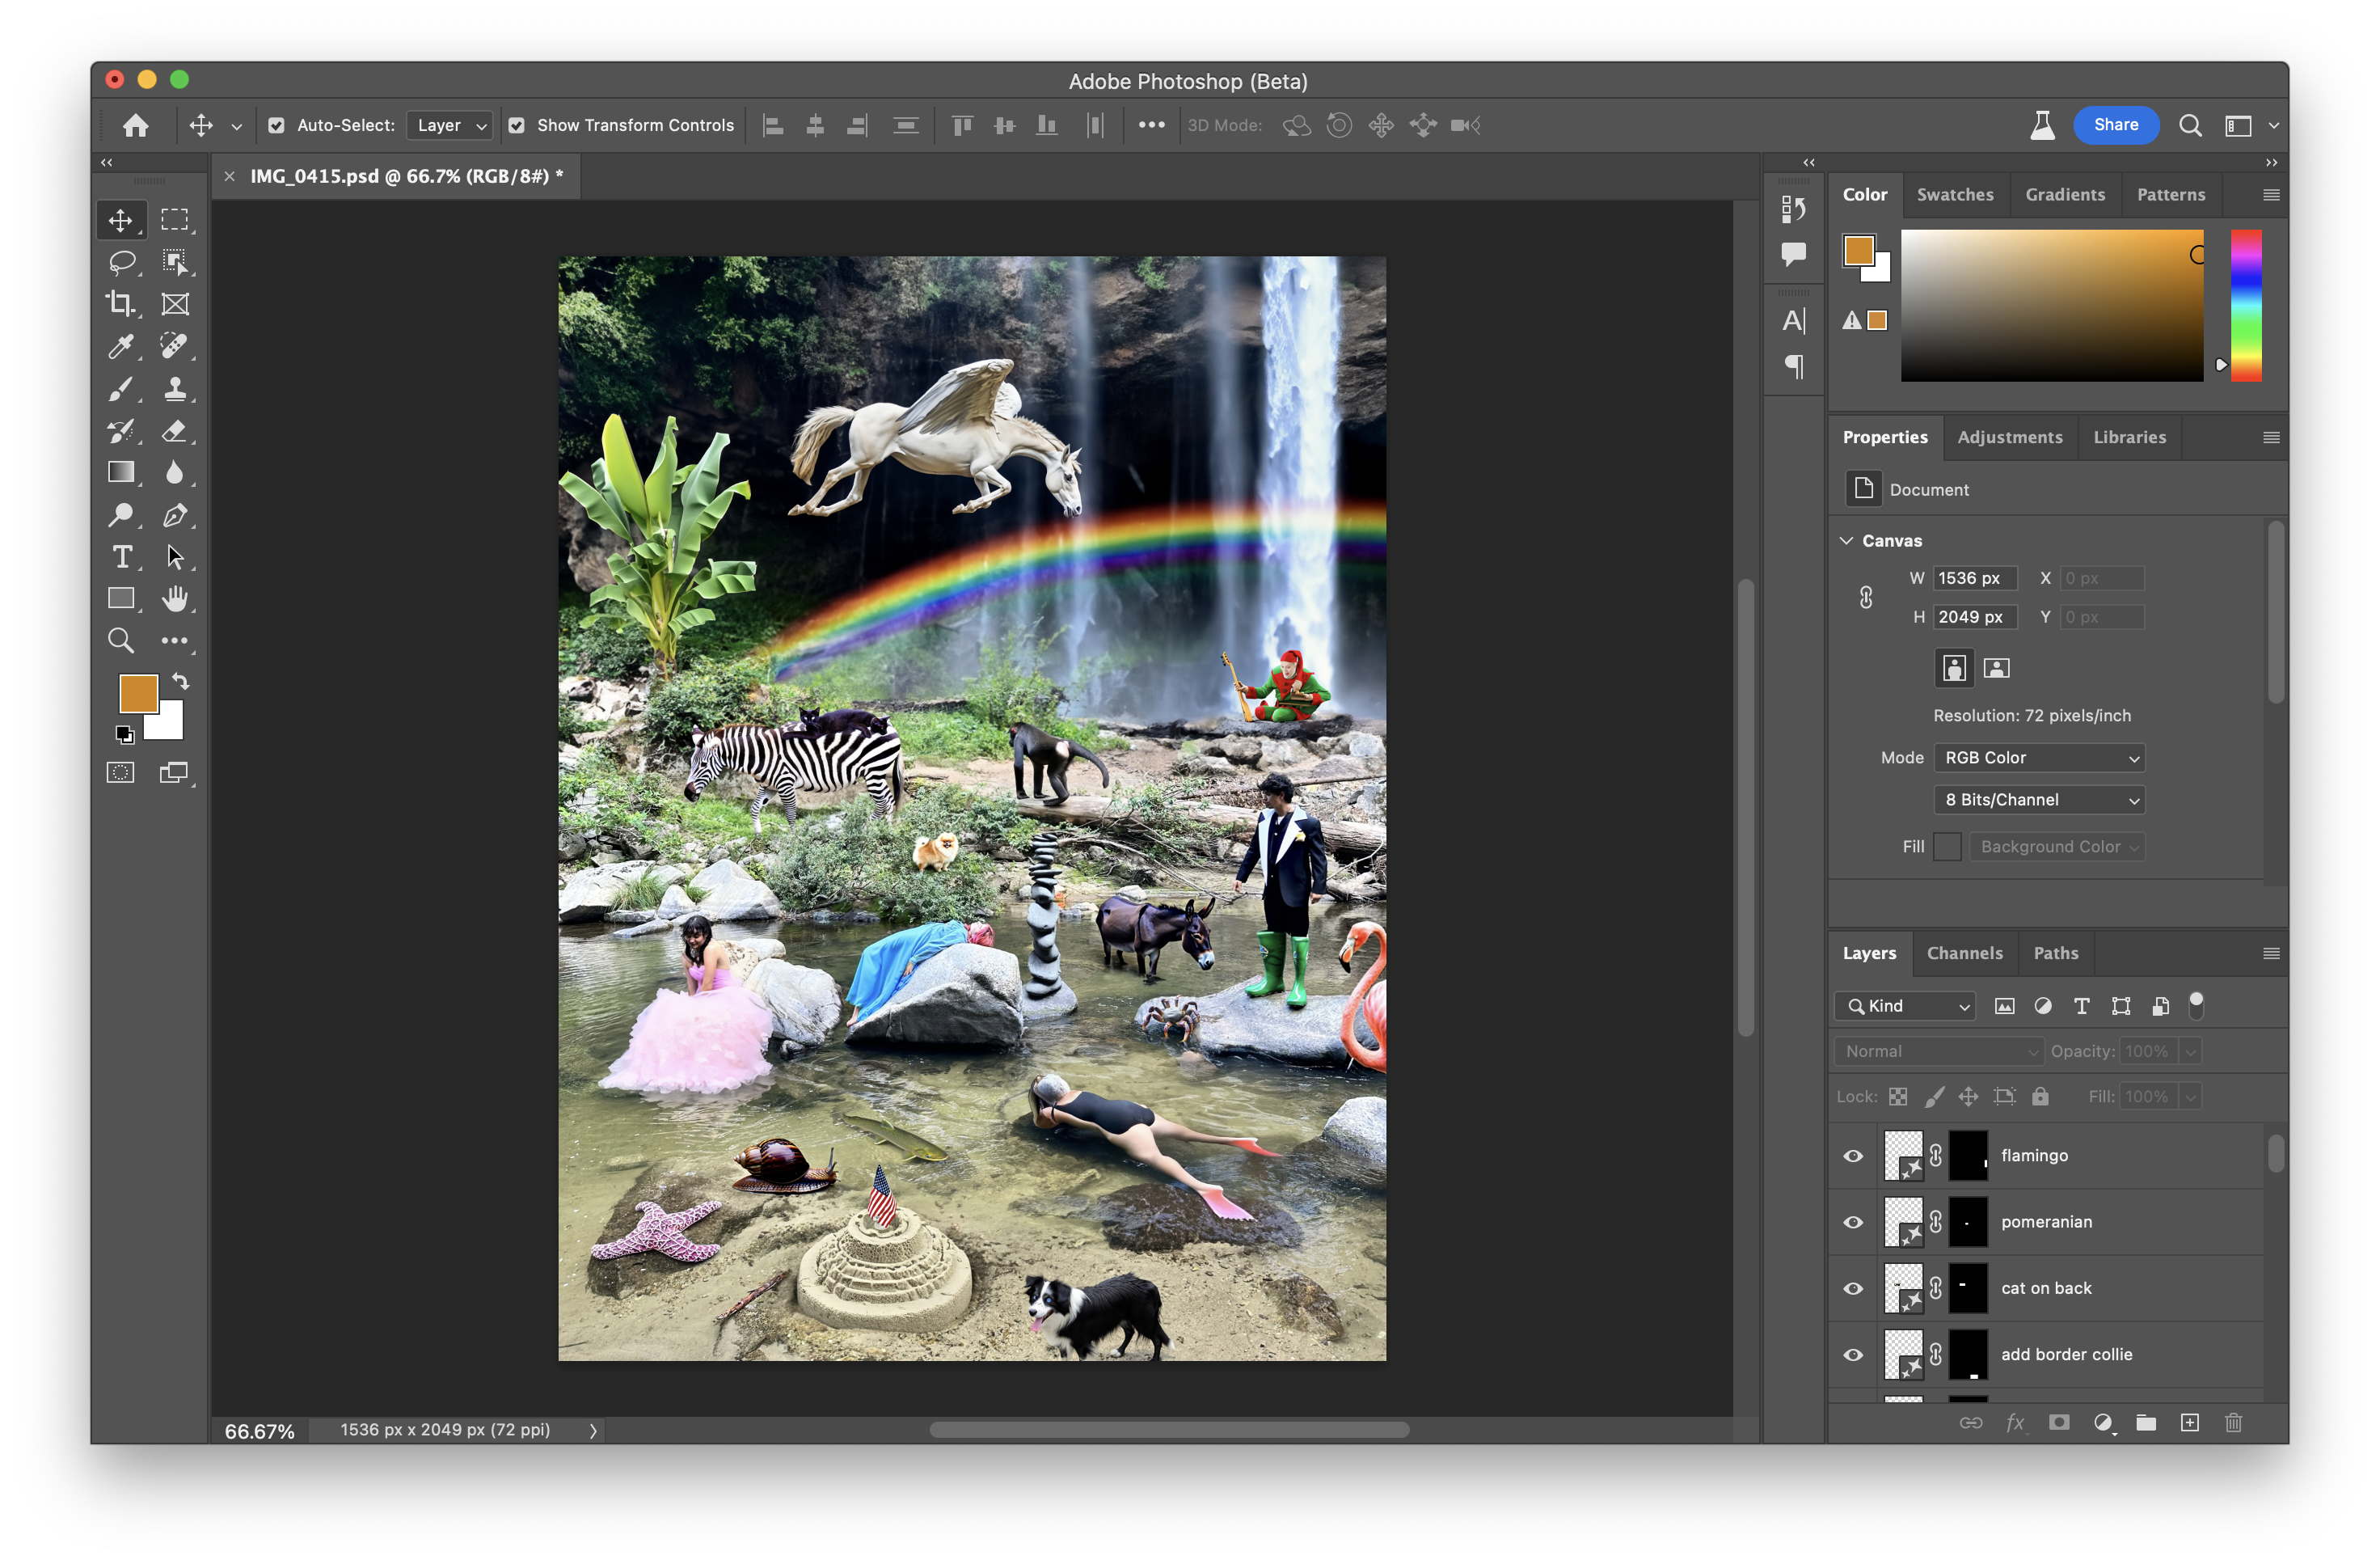The width and height of the screenshot is (2380, 1564).
Task: Open the beaker Beta feedback icon
Action: pyautogui.click(x=2042, y=125)
